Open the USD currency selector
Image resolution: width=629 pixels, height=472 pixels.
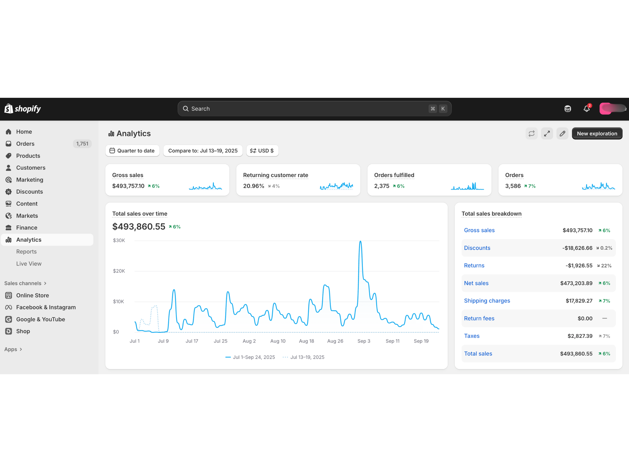[262, 151]
